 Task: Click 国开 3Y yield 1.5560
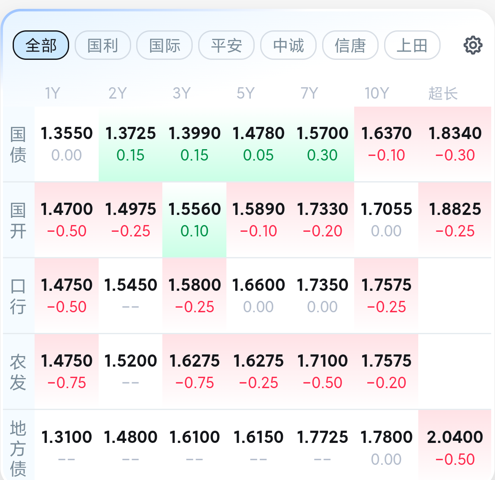pyautogui.click(x=194, y=220)
